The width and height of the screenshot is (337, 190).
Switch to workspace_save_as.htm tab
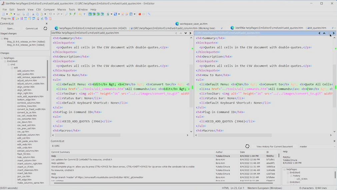[191, 24]
